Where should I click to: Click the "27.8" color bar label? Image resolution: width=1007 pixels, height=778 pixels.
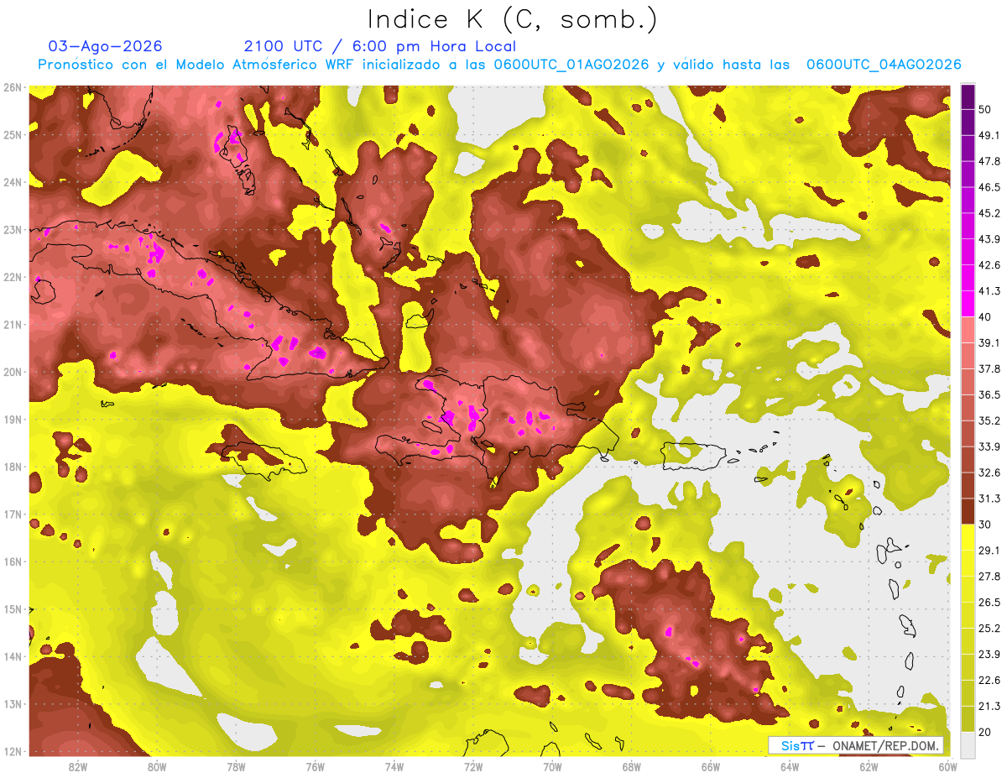tap(989, 577)
